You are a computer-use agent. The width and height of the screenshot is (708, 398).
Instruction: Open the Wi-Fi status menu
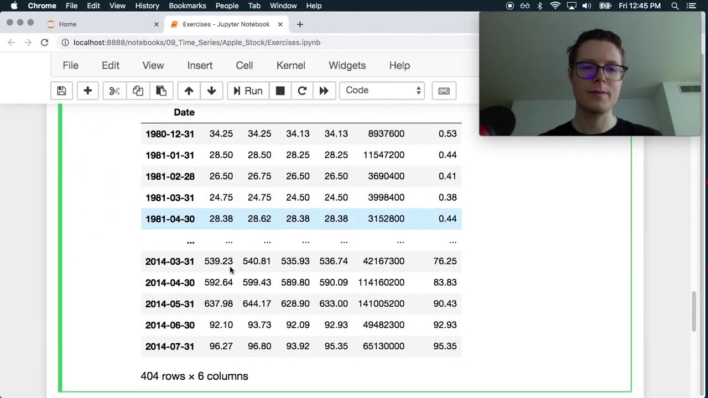[555, 6]
